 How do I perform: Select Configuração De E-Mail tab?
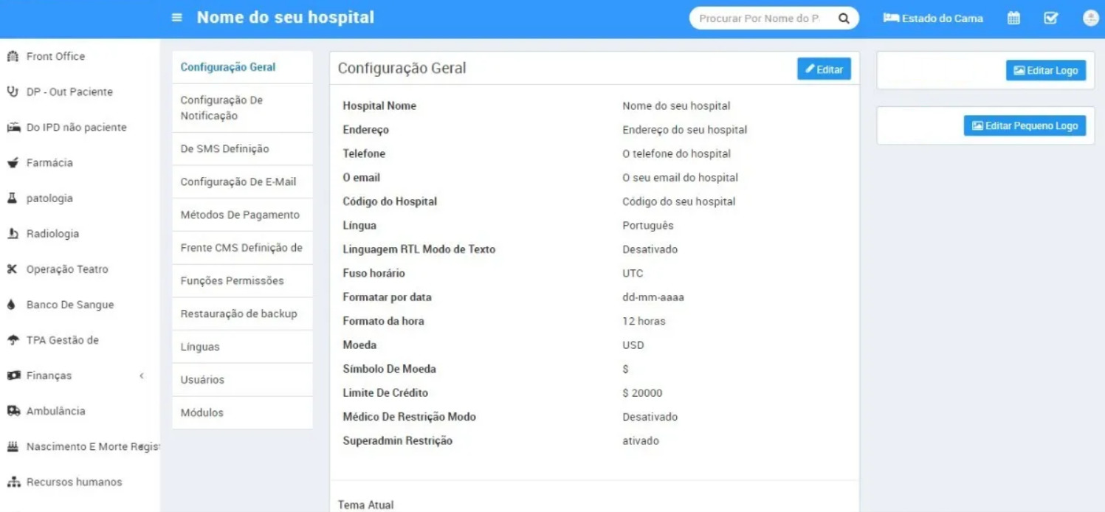coord(242,181)
